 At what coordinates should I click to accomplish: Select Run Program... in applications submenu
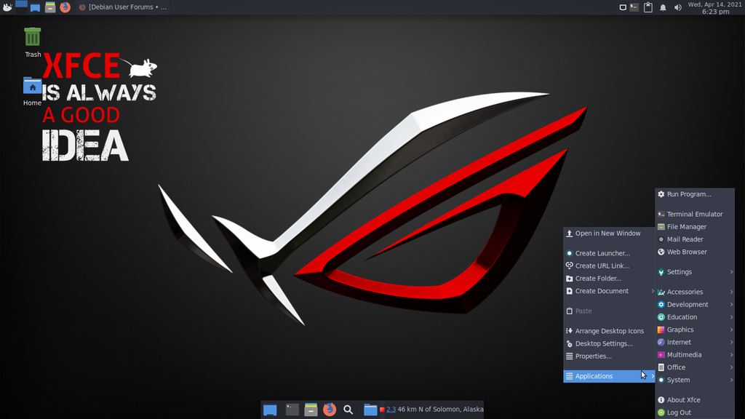tap(695, 193)
